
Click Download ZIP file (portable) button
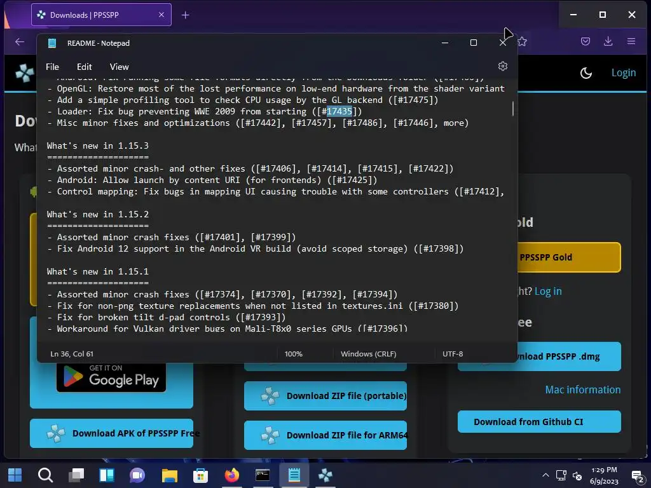point(325,396)
